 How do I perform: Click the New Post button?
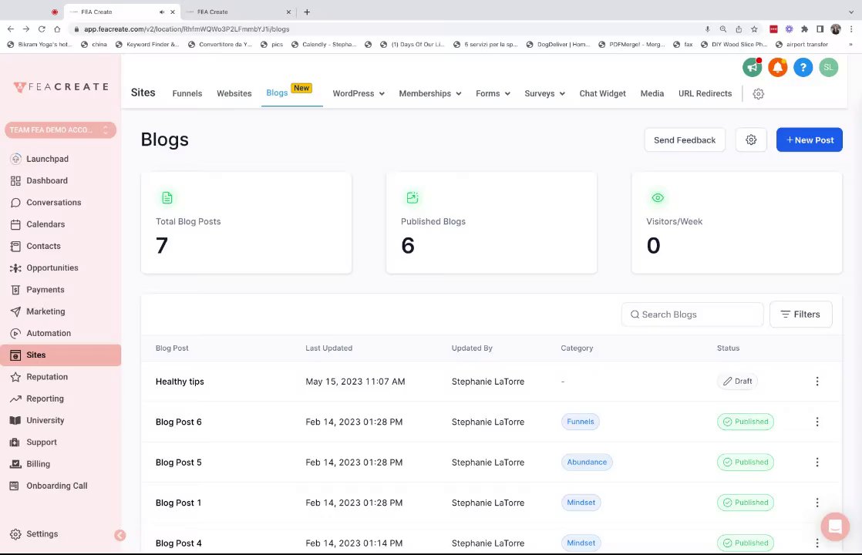click(810, 140)
